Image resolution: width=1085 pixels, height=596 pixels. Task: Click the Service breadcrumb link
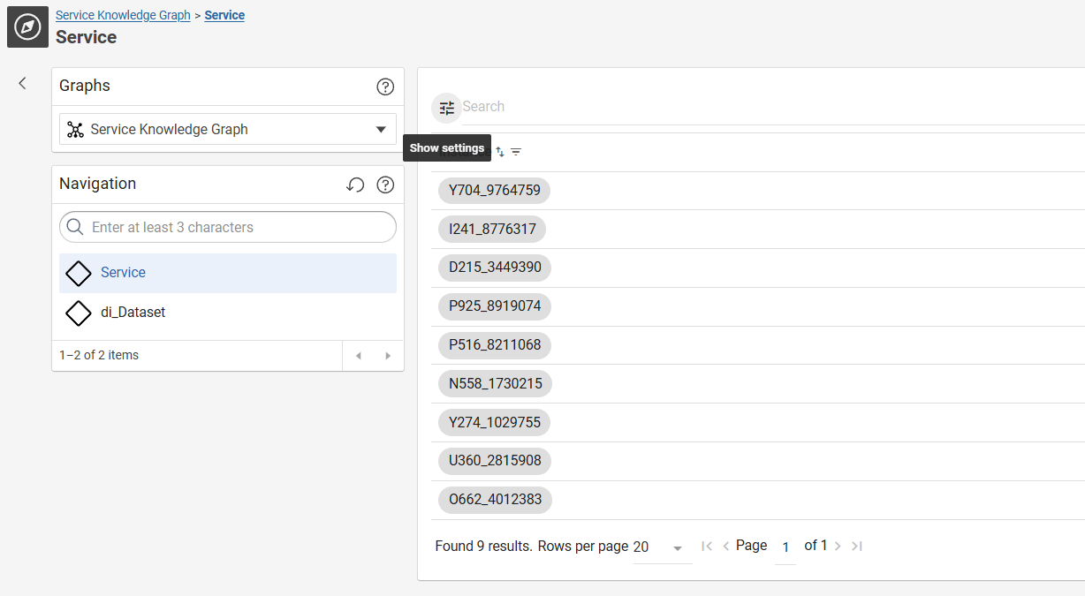(x=224, y=15)
